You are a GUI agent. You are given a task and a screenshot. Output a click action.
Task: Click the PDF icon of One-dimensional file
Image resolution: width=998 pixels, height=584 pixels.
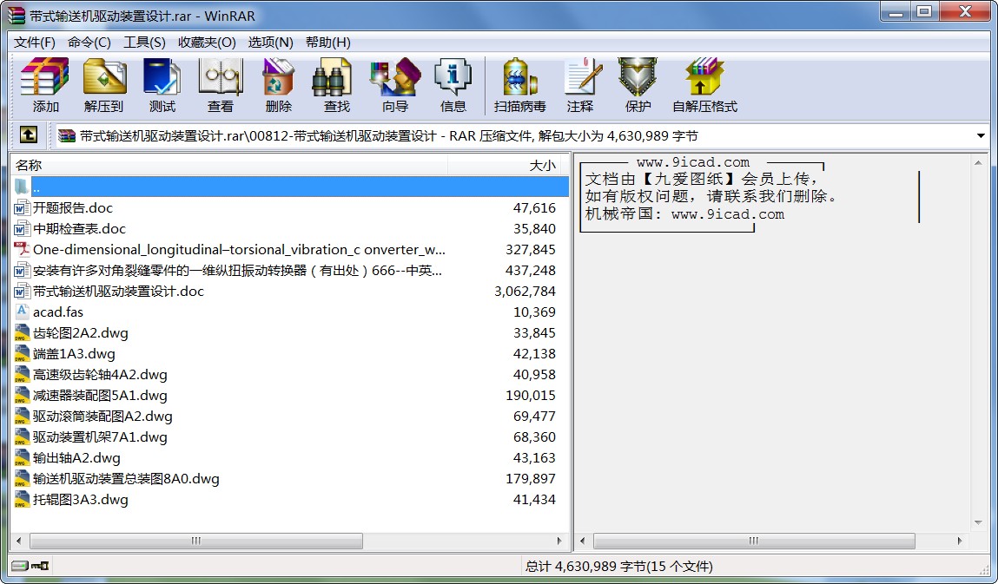coord(22,249)
